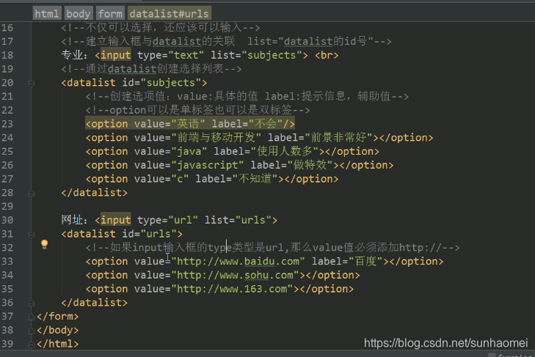Click the comment about option tags on line 22

click(x=197, y=110)
